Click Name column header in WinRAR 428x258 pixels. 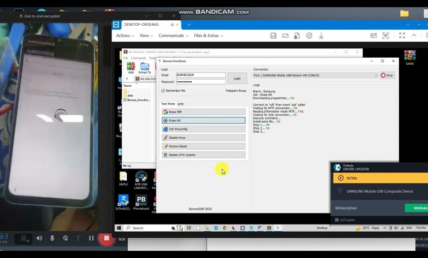pos(128,86)
